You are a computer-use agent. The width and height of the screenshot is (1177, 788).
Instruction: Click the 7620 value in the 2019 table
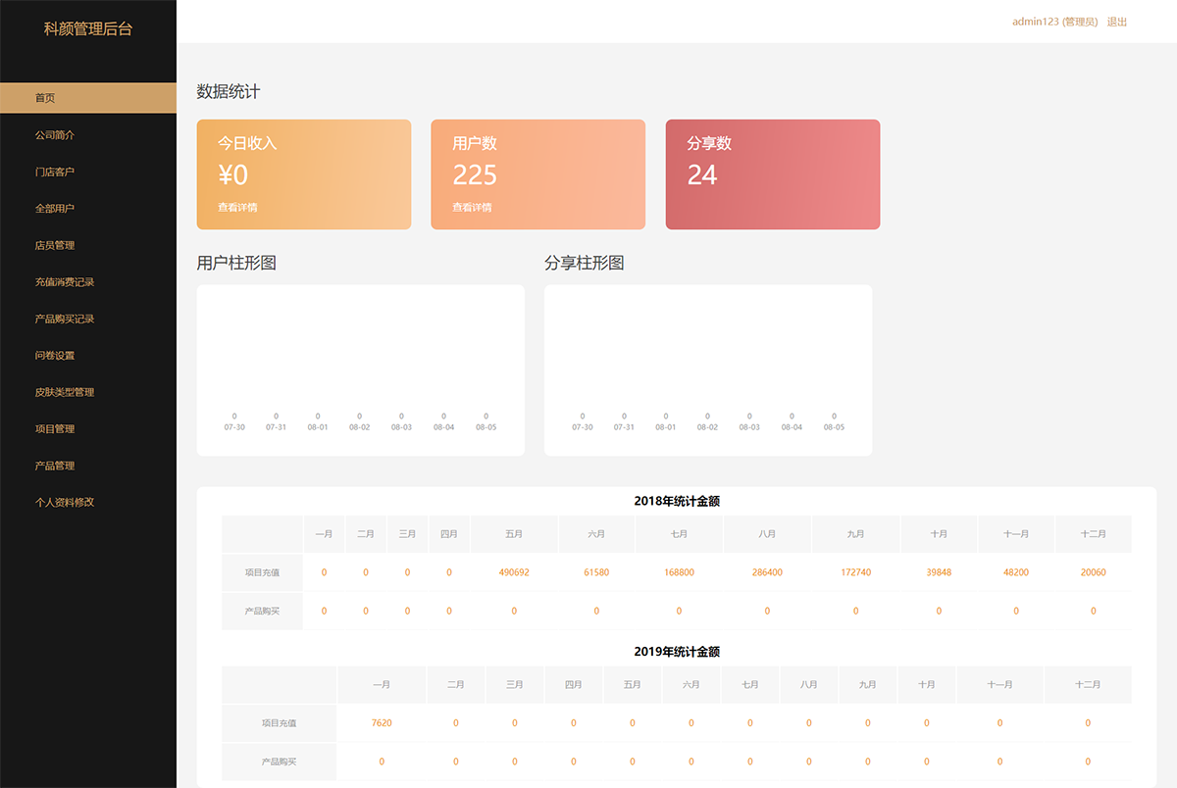(382, 723)
